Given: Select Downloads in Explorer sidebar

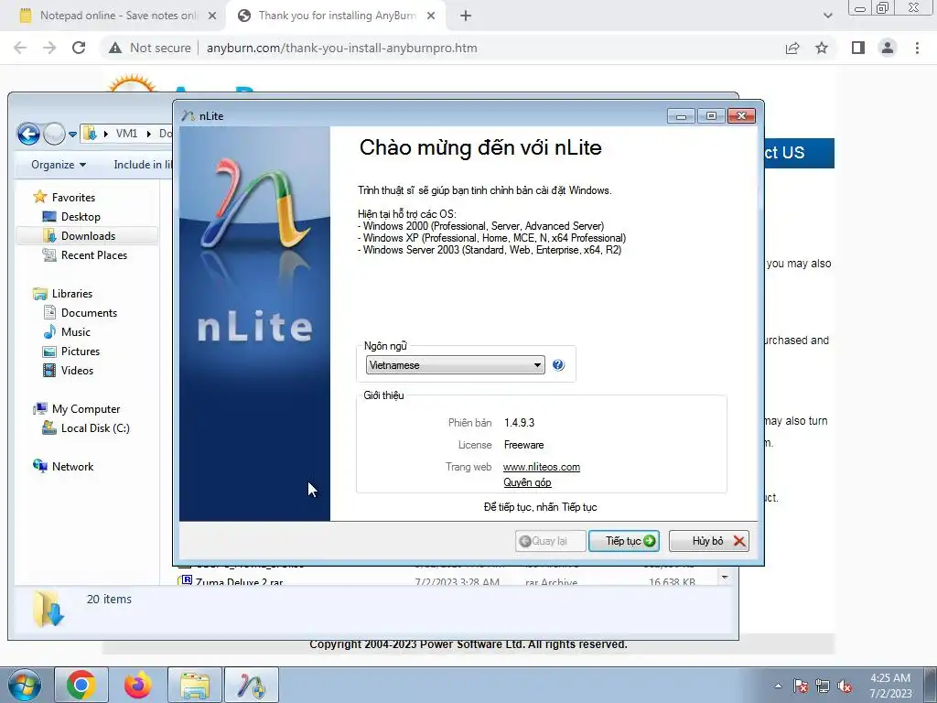Looking at the screenshot, I should (x=88, y=235).
